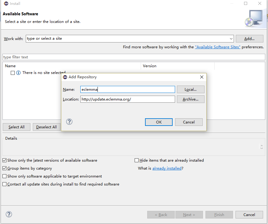The width and height of the screenshot is (268, 224).
Task: Enable Show only software applicable to target environment
Action: click(x=5, y=176)
